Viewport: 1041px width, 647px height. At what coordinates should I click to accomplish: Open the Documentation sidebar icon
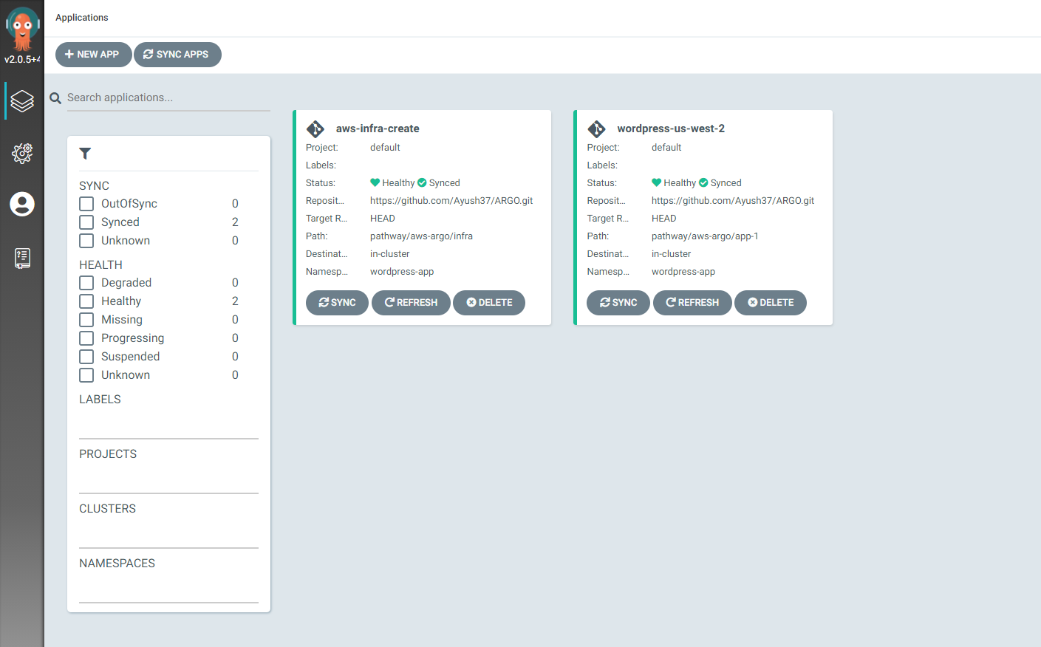[x=22, y=258]
